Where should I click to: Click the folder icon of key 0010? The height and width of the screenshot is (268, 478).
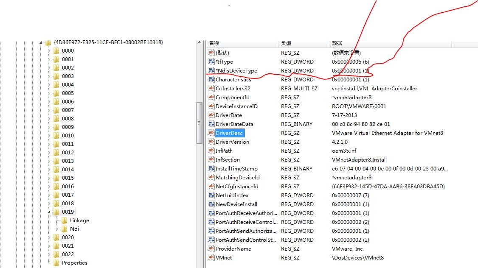point(56,136)
